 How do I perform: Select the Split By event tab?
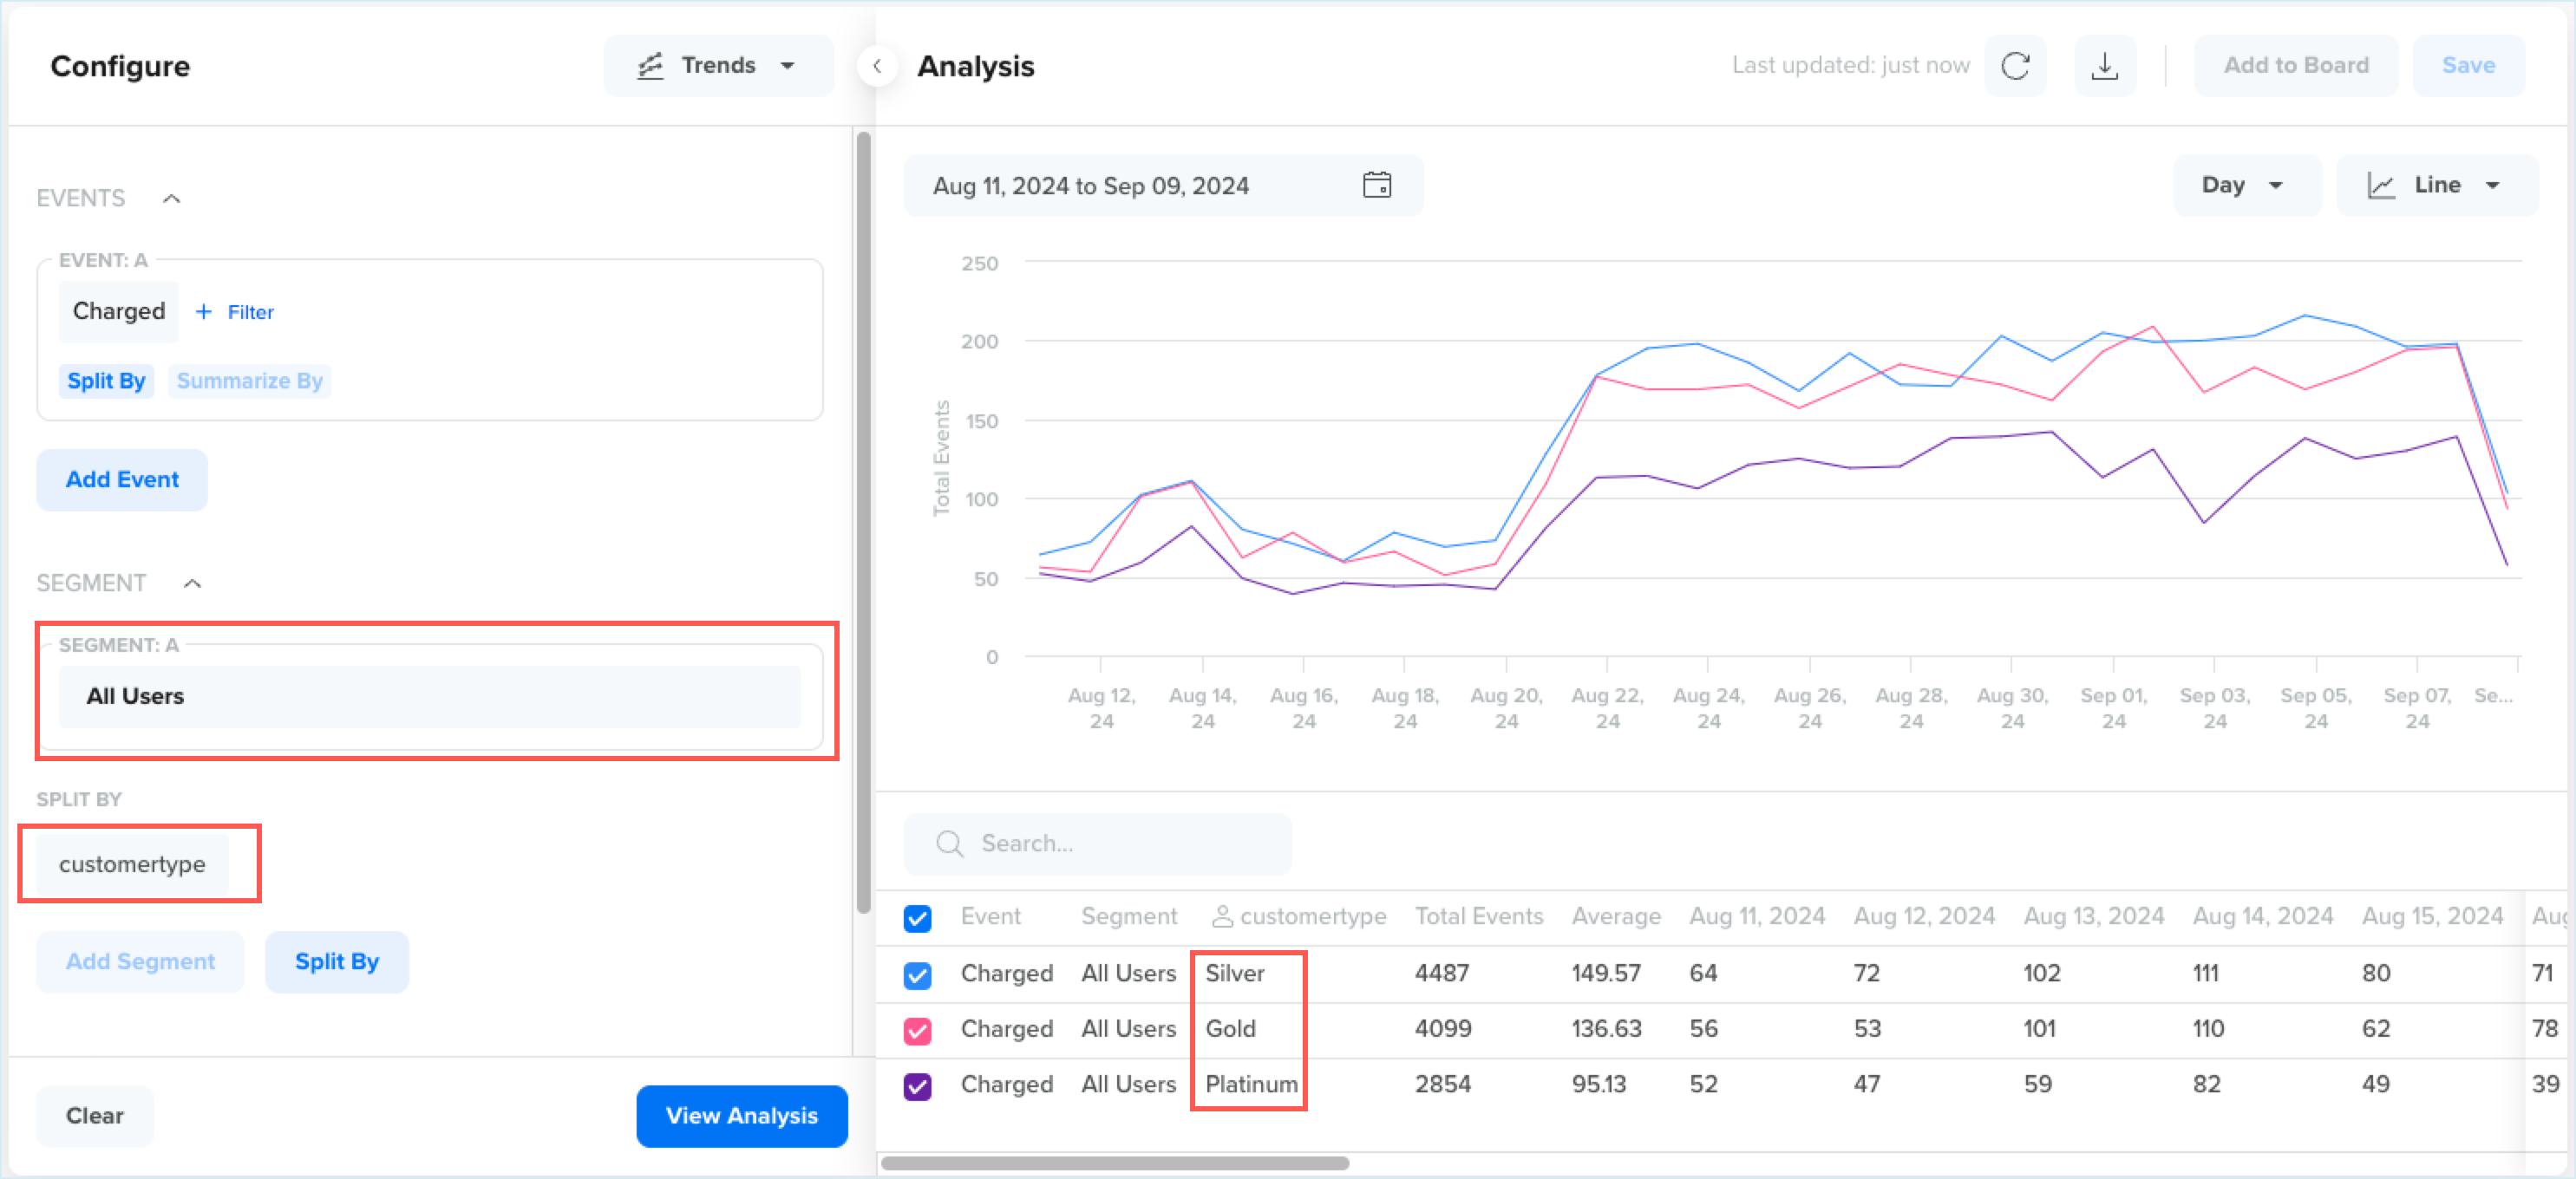pyautogui.click(x=106, y=381)
